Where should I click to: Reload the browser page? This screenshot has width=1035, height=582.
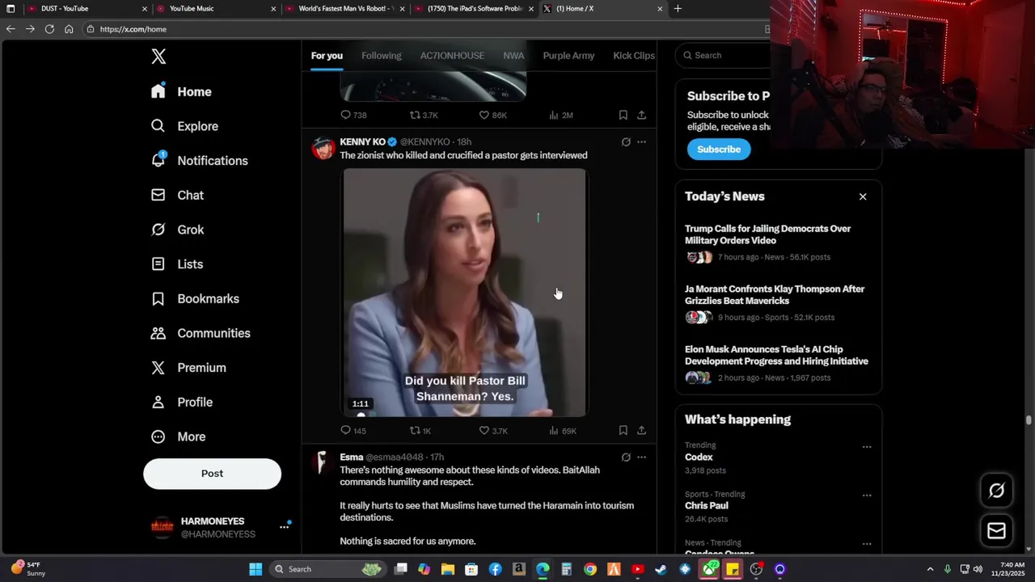pos(49,29)
